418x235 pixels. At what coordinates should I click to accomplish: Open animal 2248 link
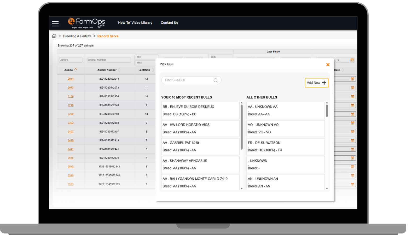pyautogui.click(x=71, y=105)
